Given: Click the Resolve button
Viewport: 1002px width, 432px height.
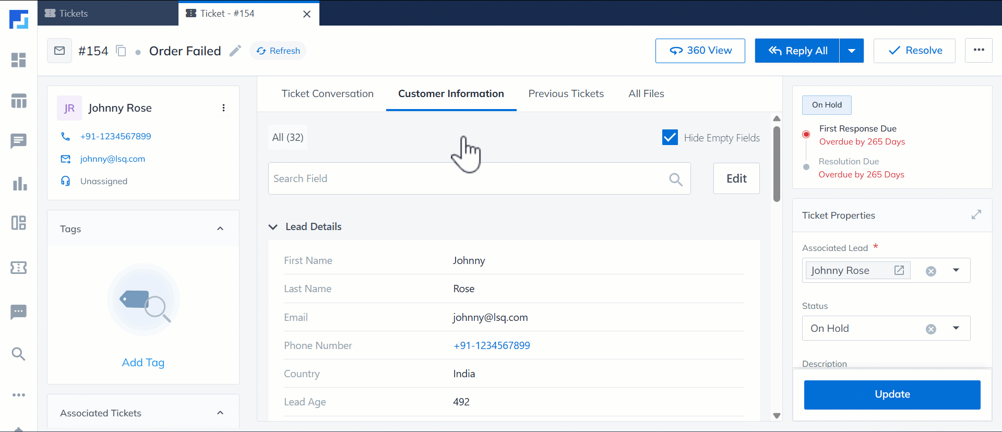Looking at the screenshot, I should tap(914, 51).
